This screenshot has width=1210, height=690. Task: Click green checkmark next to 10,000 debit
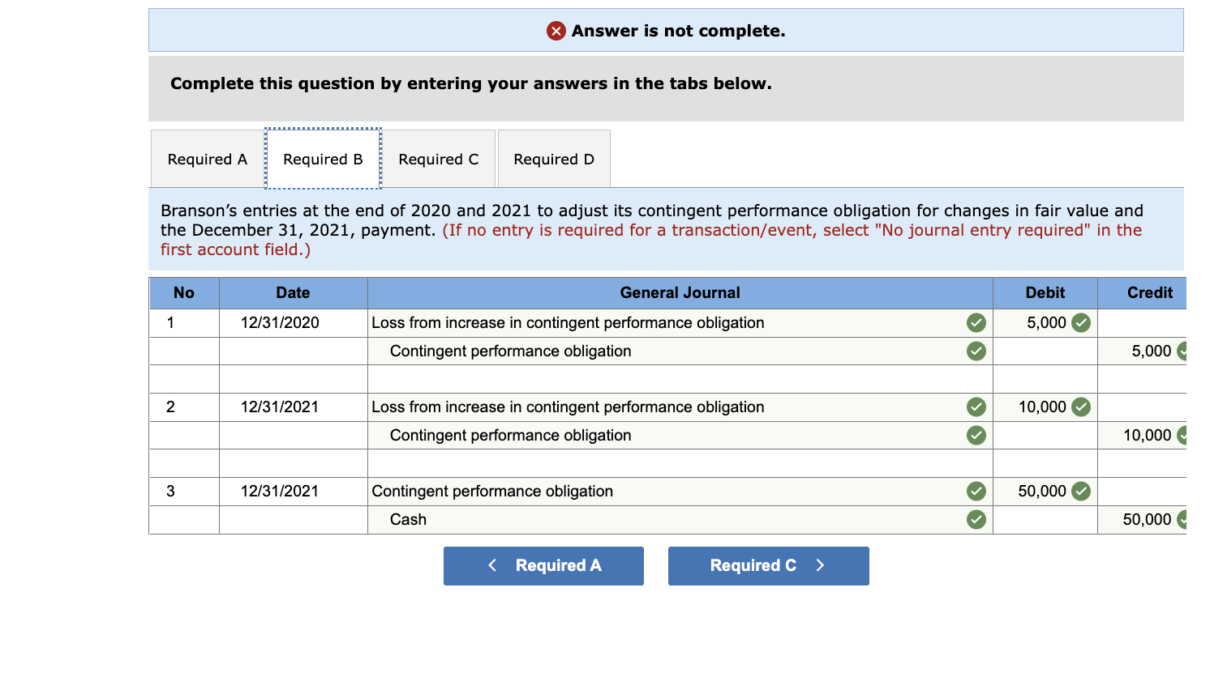(1080, 407)
